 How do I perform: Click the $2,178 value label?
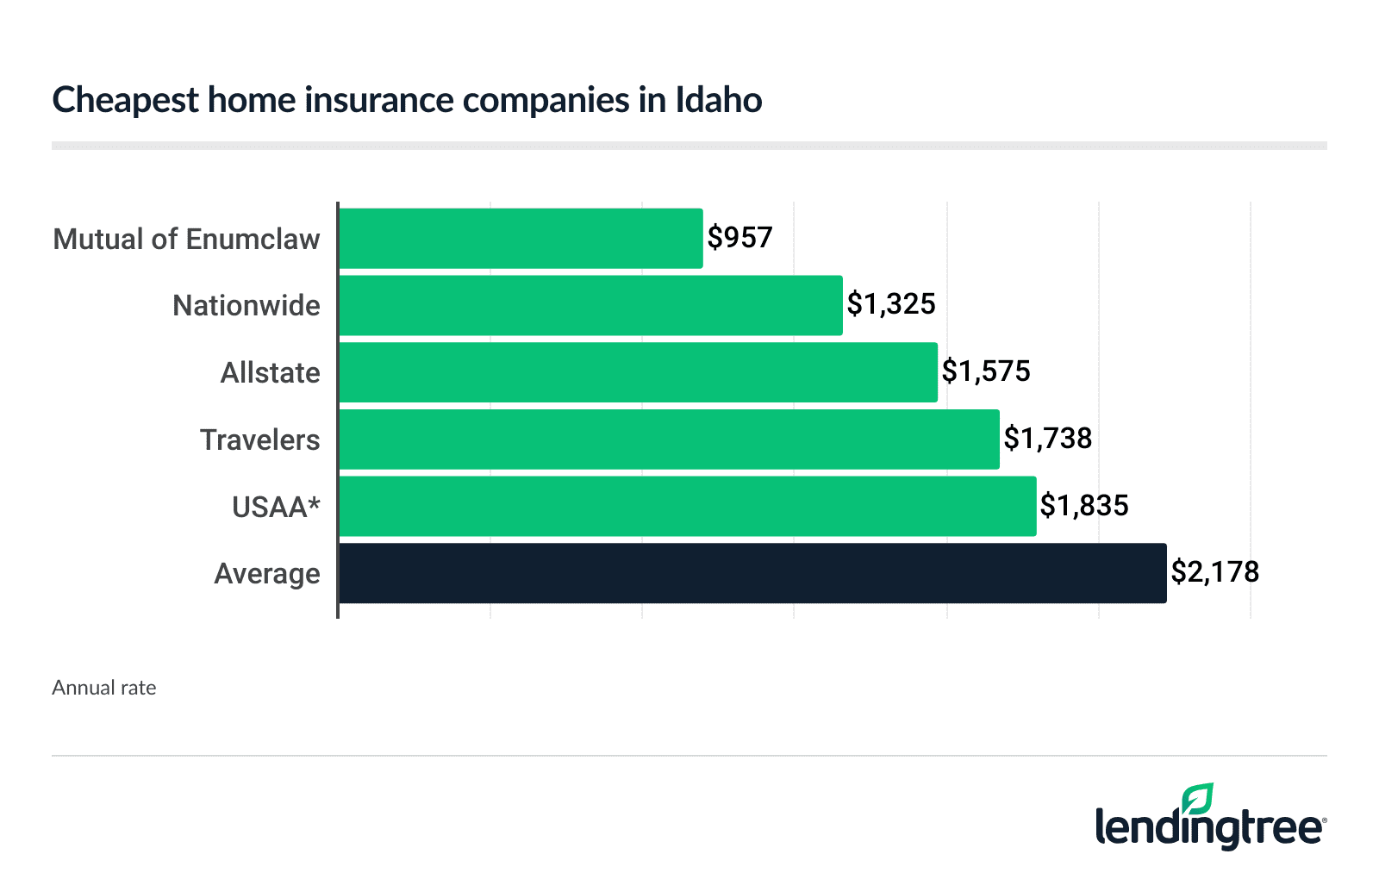(1214, 571)
